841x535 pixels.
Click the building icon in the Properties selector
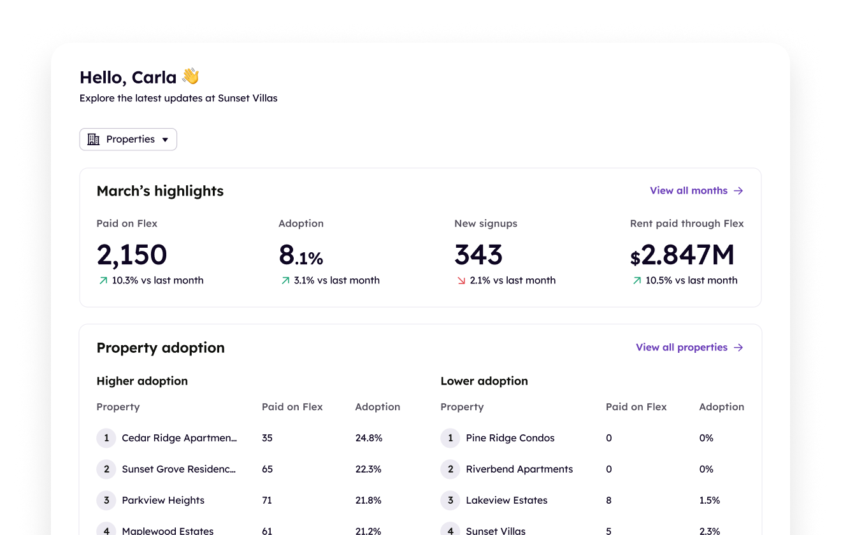94,139
